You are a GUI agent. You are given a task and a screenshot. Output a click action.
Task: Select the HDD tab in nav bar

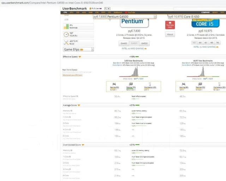(84, 13)
